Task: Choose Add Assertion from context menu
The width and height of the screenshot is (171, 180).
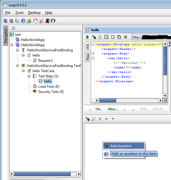Action: point(124,146)
